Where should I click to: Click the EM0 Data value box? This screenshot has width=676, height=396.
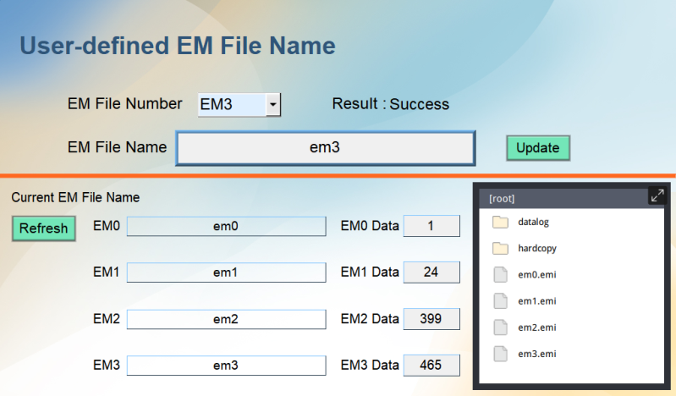point(431,226)
